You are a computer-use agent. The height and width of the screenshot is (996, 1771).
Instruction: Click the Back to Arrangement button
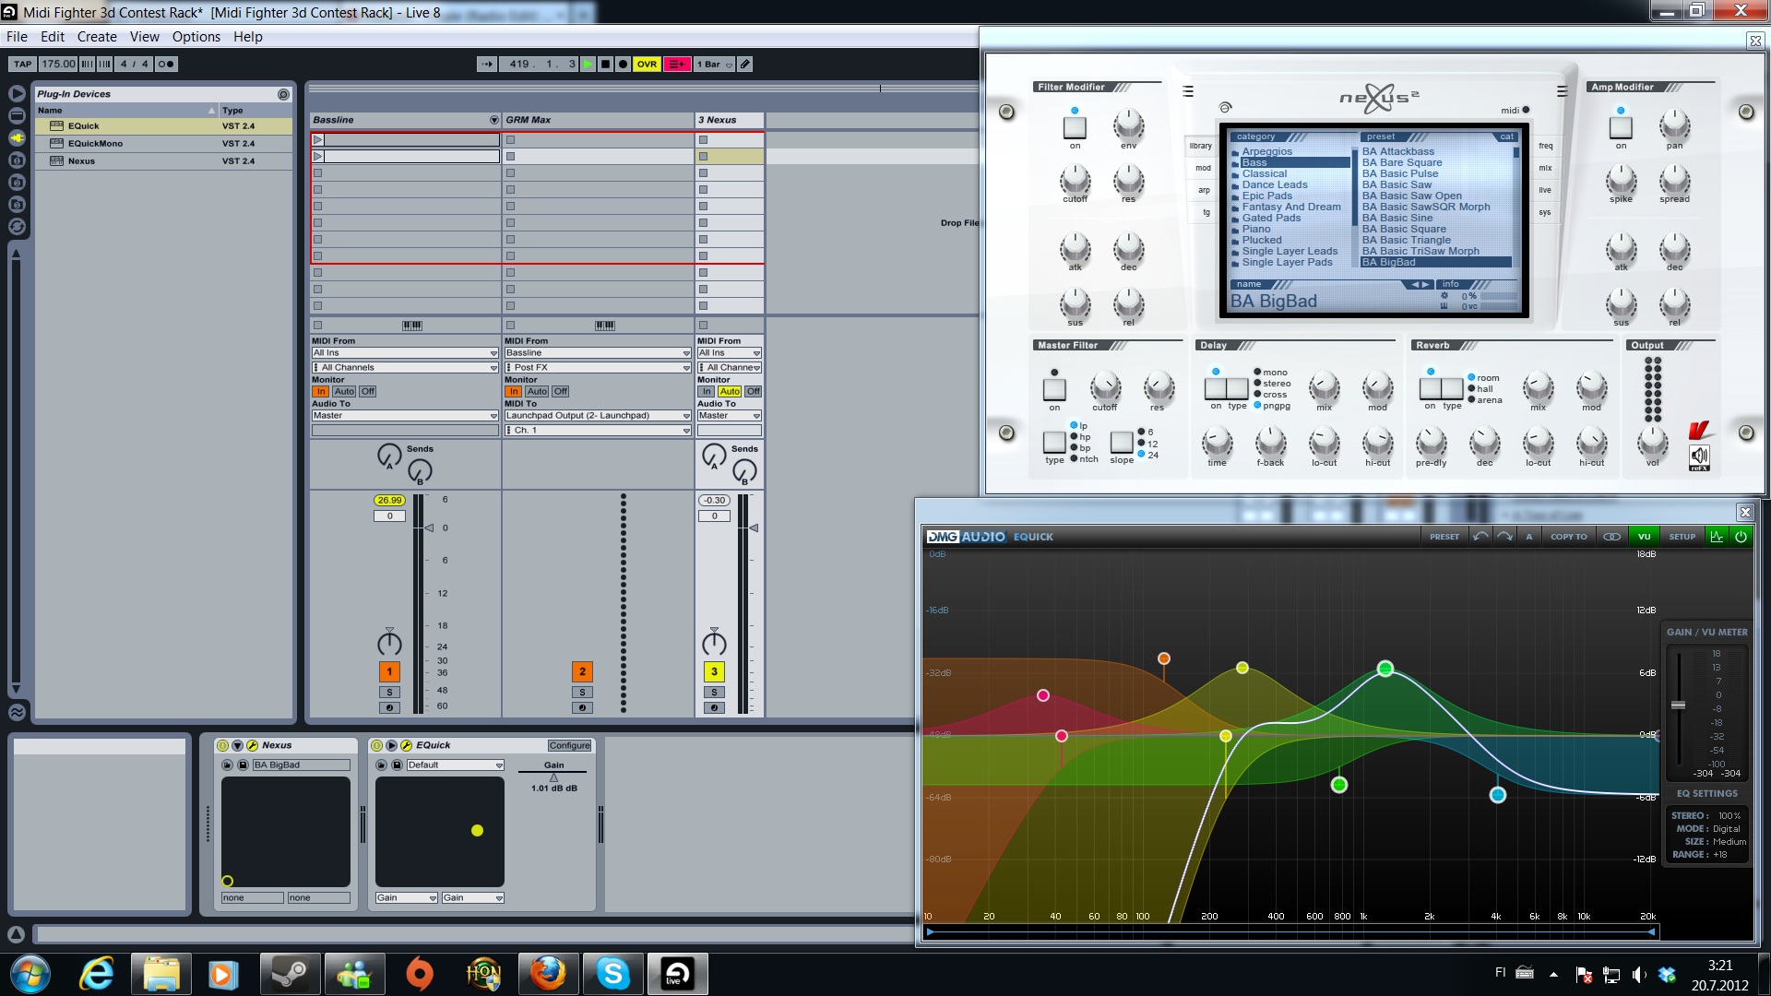point(677,65)
